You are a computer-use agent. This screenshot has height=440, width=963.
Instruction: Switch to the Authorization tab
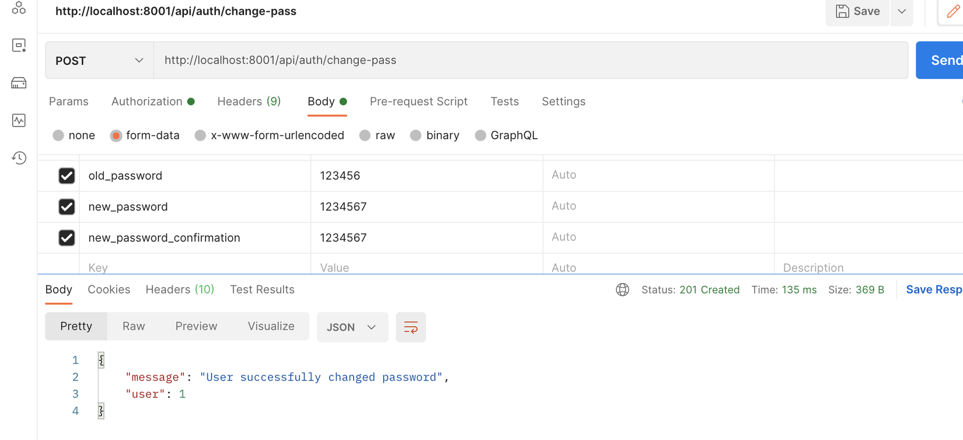coord(147,102)
